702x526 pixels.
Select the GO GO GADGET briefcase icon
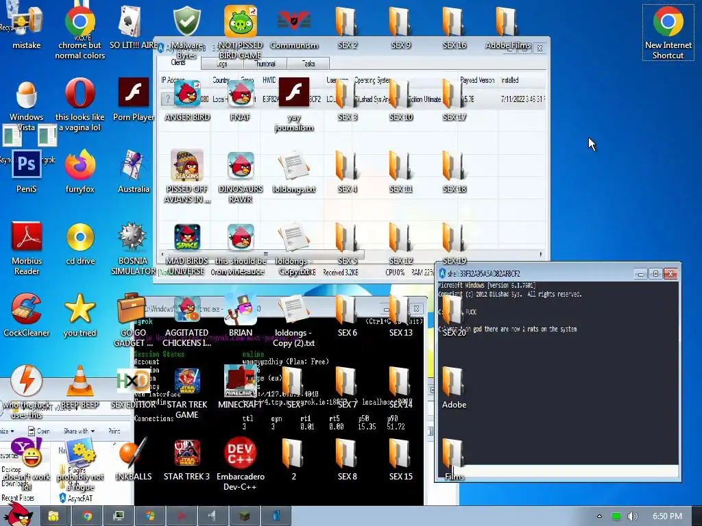point(132,309)
